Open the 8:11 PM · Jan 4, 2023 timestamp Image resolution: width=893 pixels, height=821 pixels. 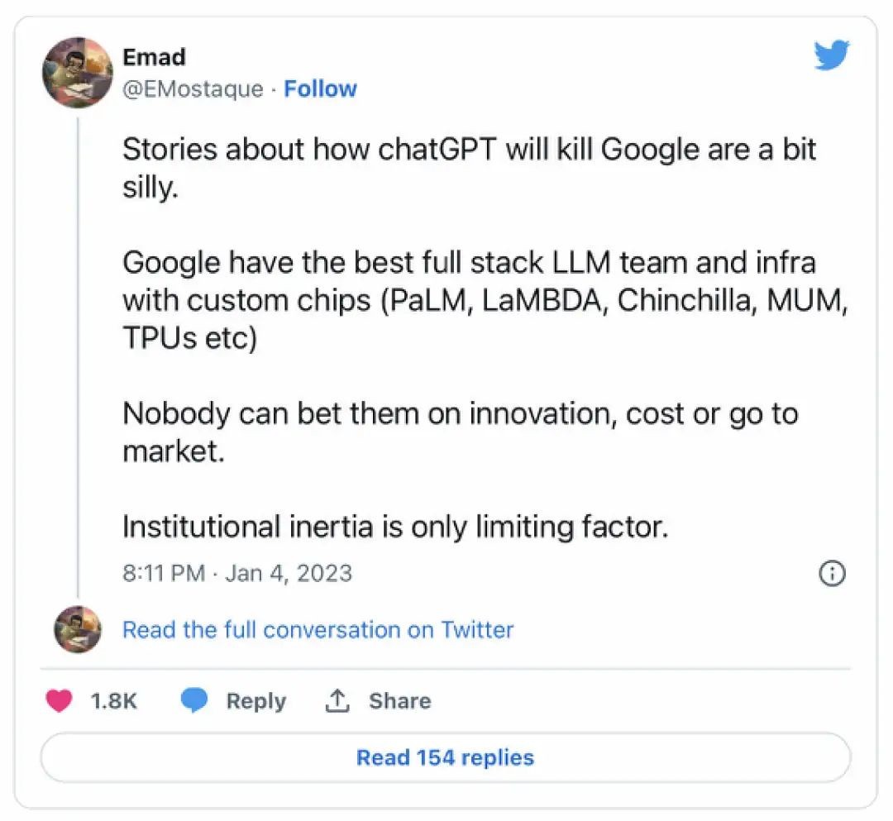[x=237, y=573]
